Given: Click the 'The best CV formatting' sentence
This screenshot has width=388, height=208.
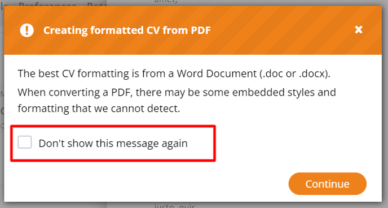Looking at the screenshot, I should click(174, 73).
